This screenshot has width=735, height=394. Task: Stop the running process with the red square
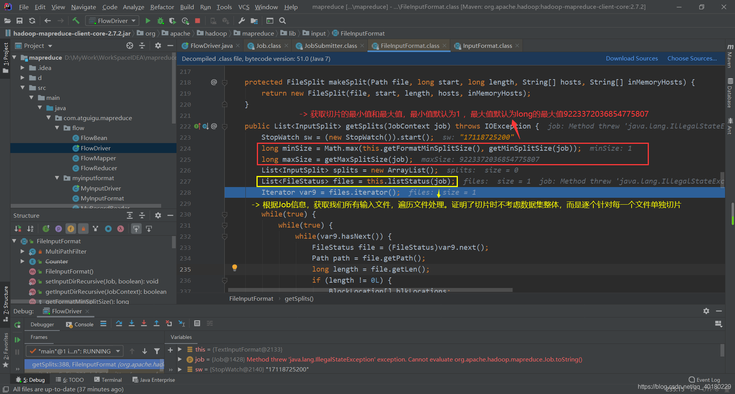tap(198, 21)
